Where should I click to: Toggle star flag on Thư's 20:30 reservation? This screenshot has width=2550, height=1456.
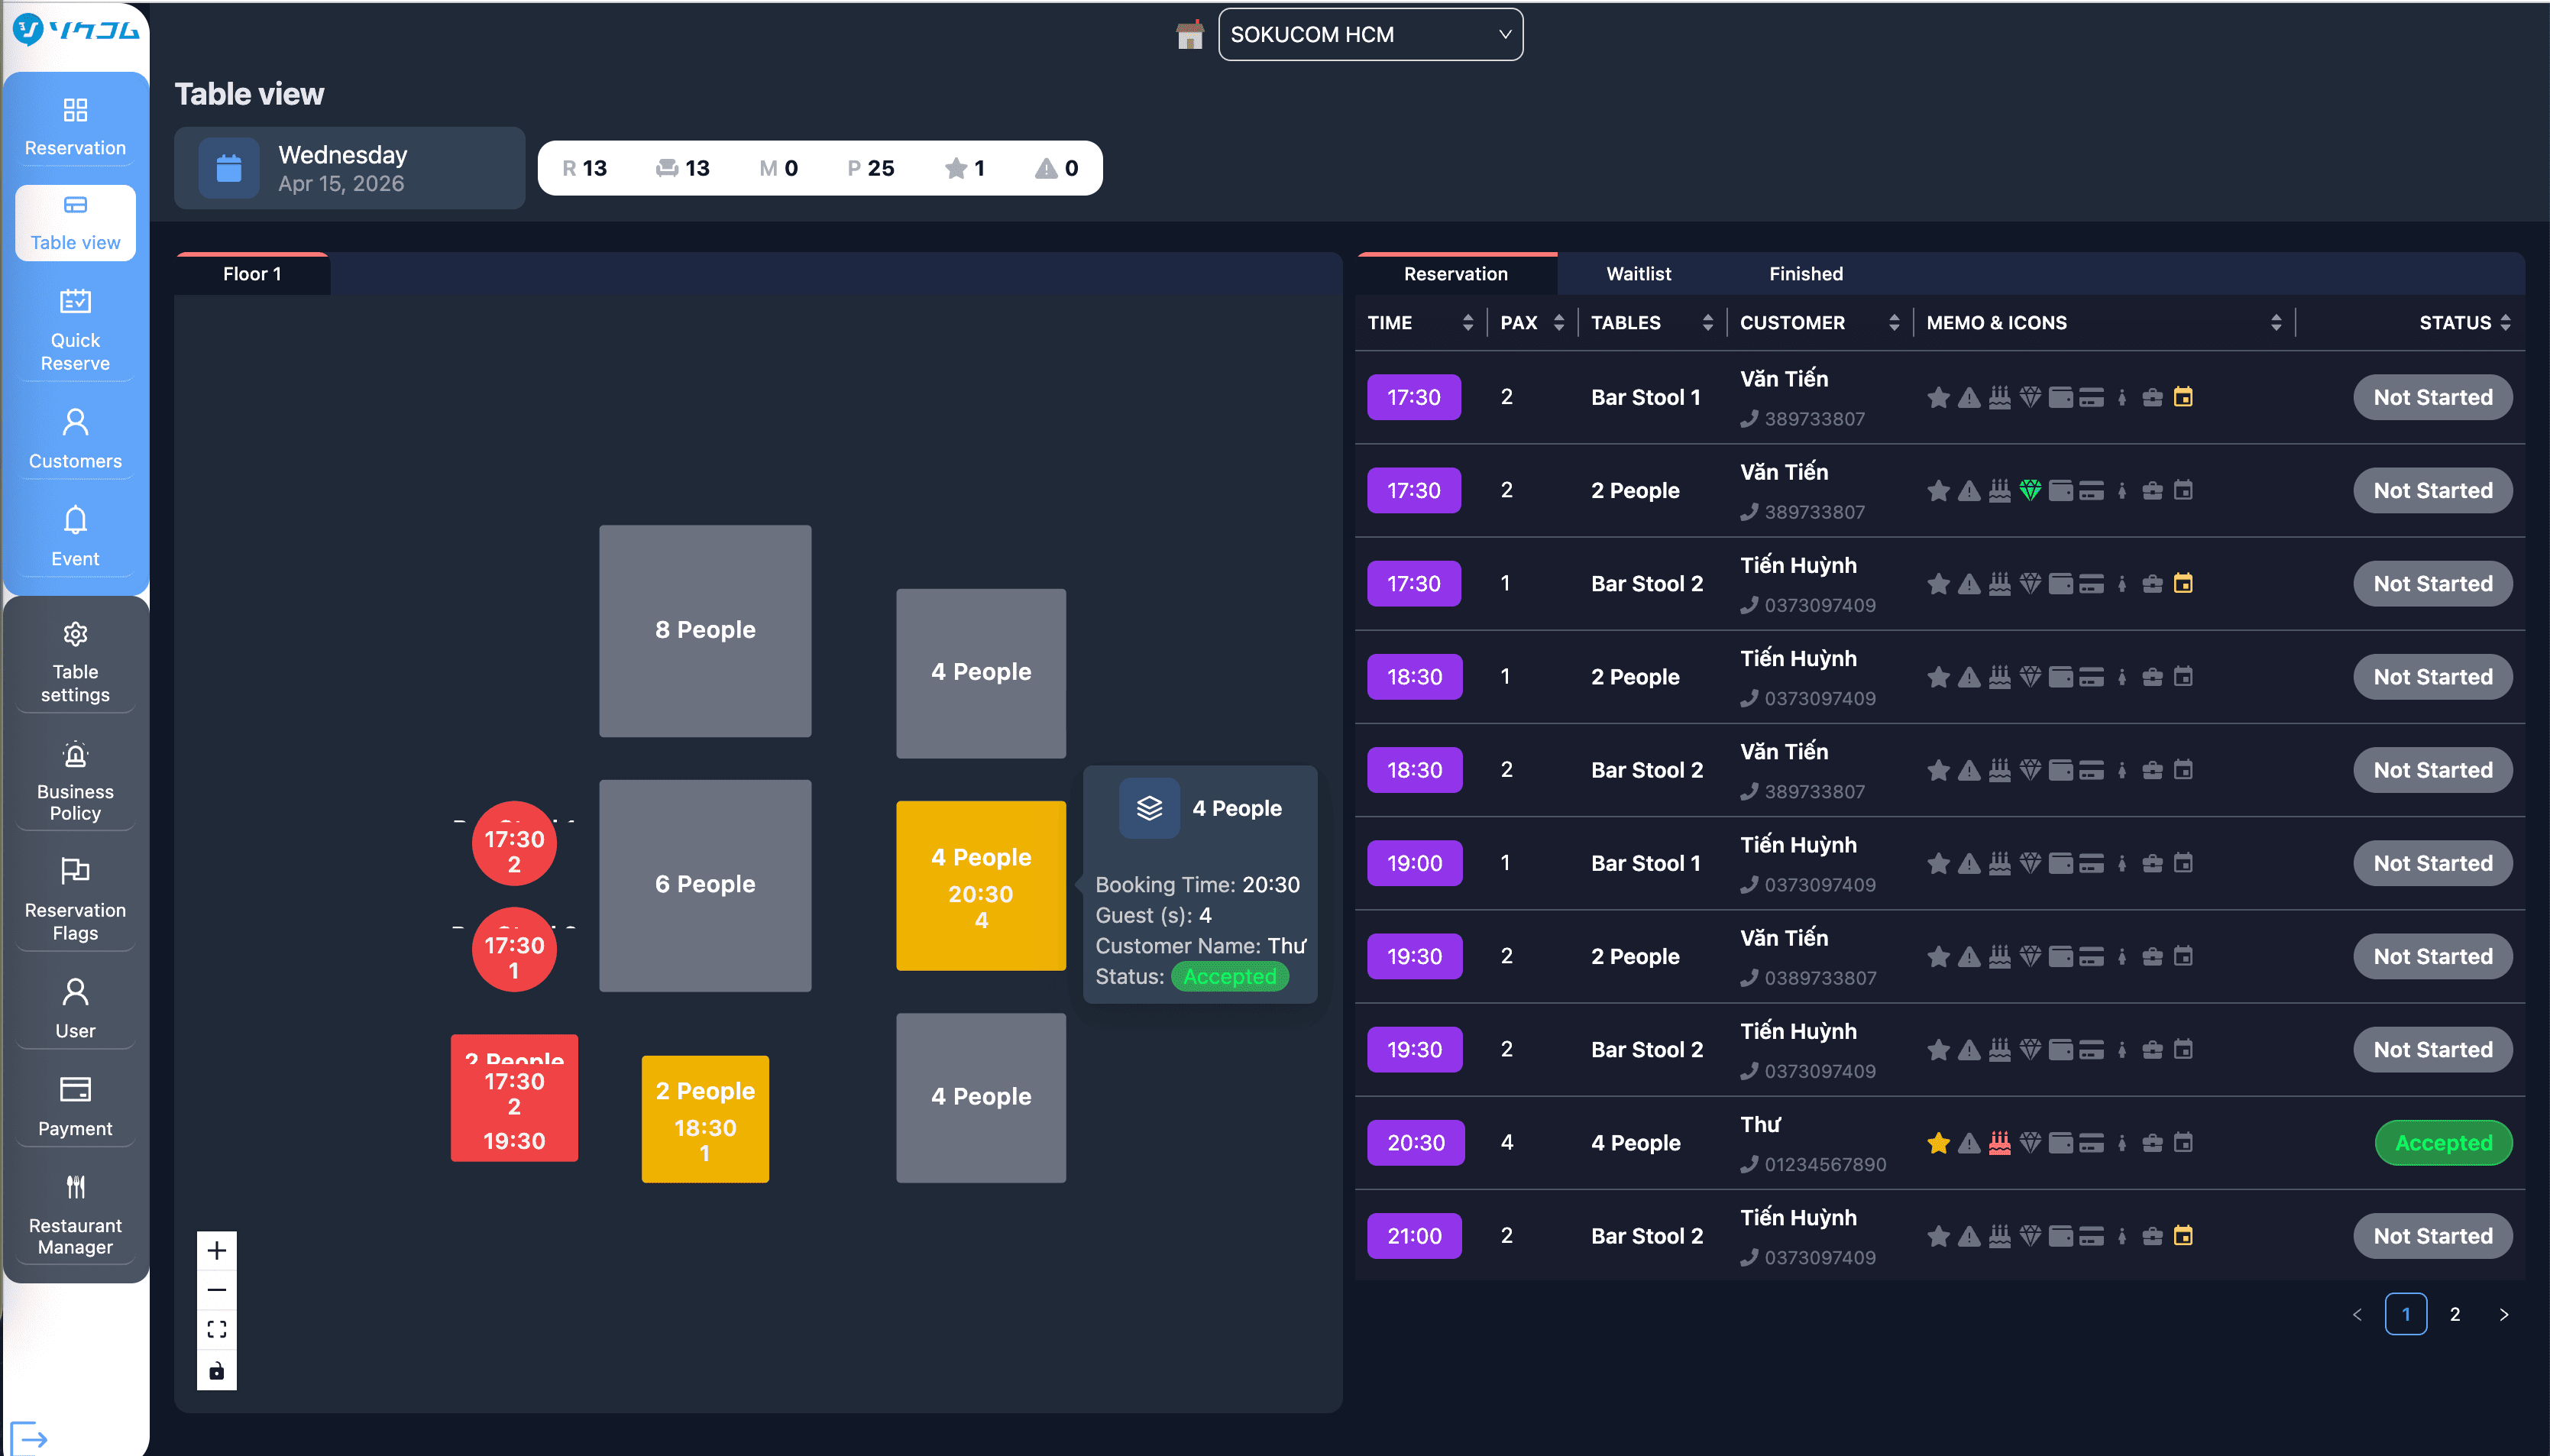[x=1938, y=1143]
